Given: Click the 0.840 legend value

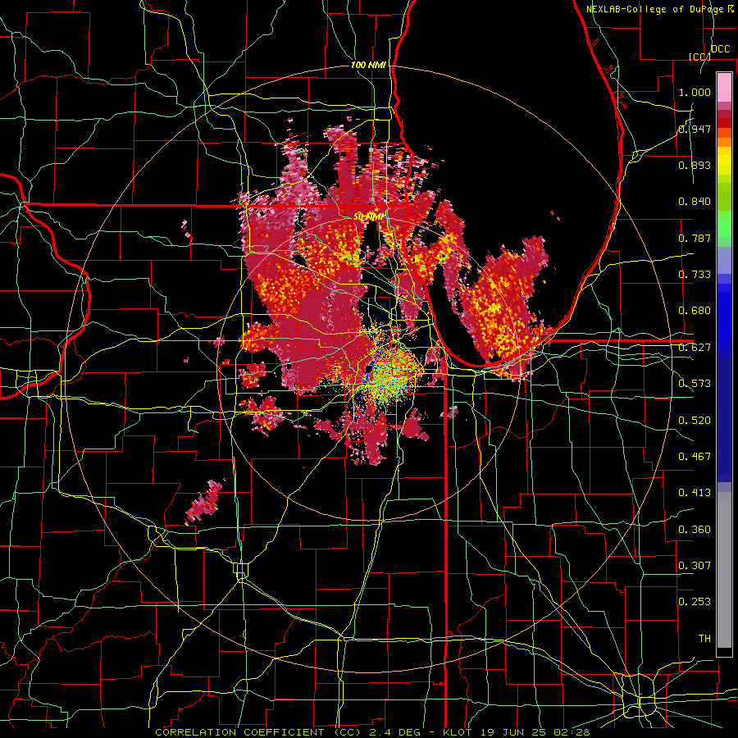Looking at the screenshot, I should (695, 202).
